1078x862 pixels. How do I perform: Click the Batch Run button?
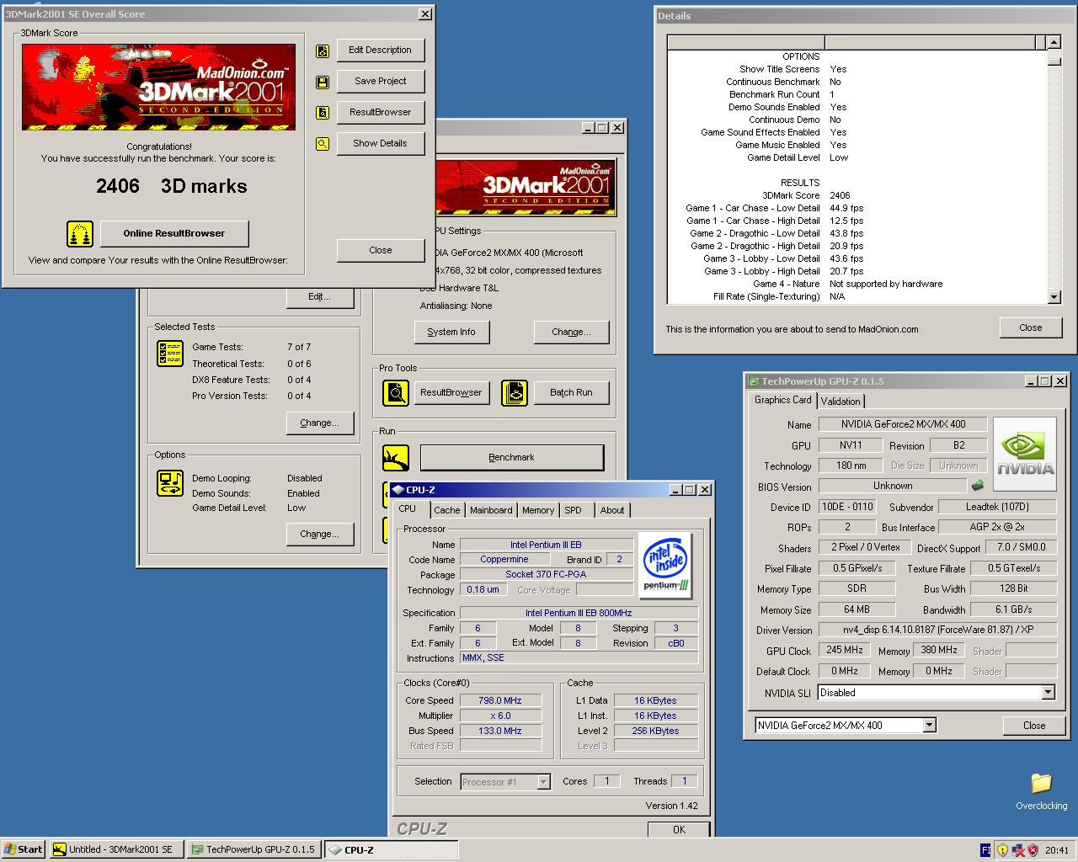(x=571, y=393)
